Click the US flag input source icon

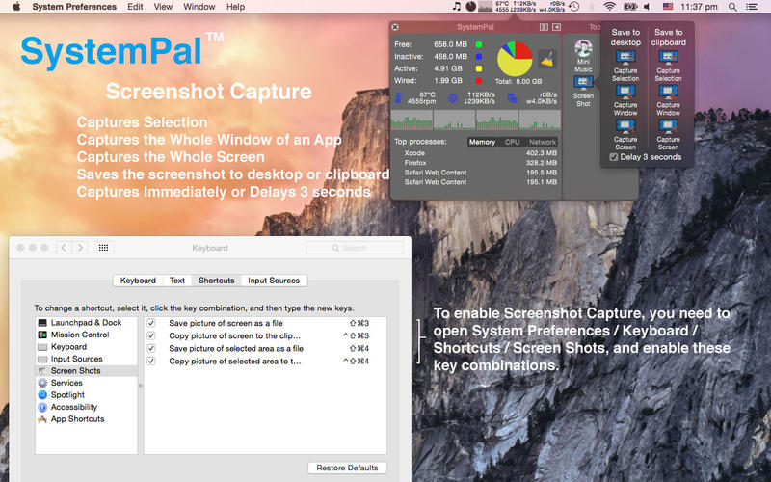(667, 7)
